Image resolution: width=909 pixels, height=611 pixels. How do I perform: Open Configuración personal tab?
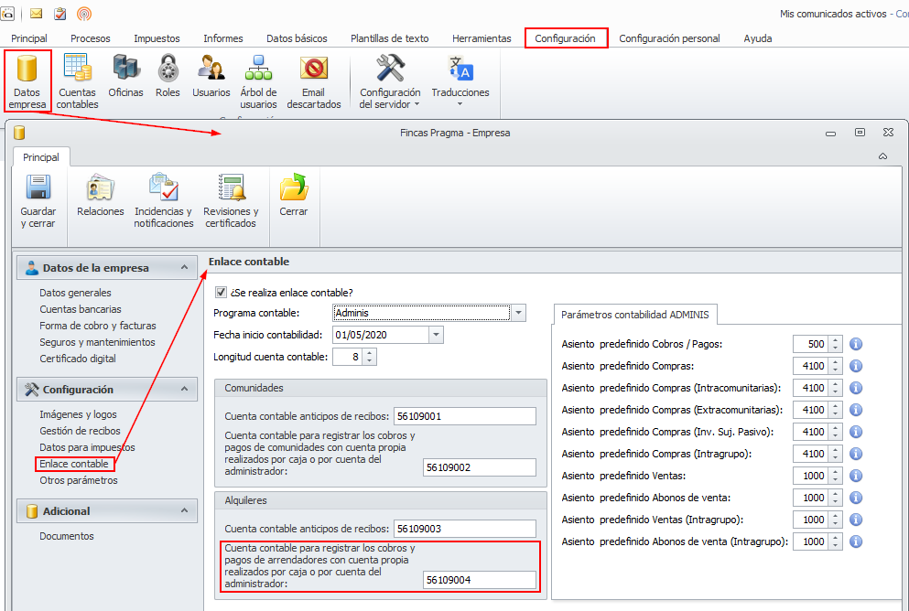pos(669,38)
